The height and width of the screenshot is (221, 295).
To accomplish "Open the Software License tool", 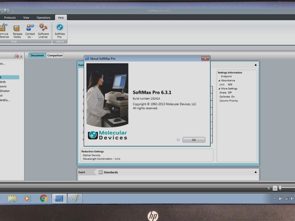I will pyautogui.click(x=43, y=31).
